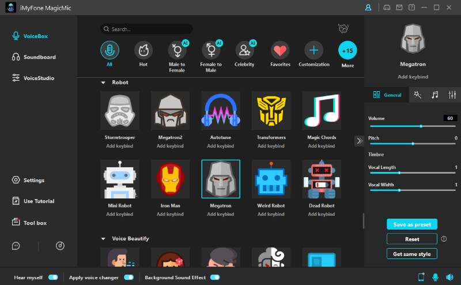Click the Volume value box showing 60

tap(450, 118)
